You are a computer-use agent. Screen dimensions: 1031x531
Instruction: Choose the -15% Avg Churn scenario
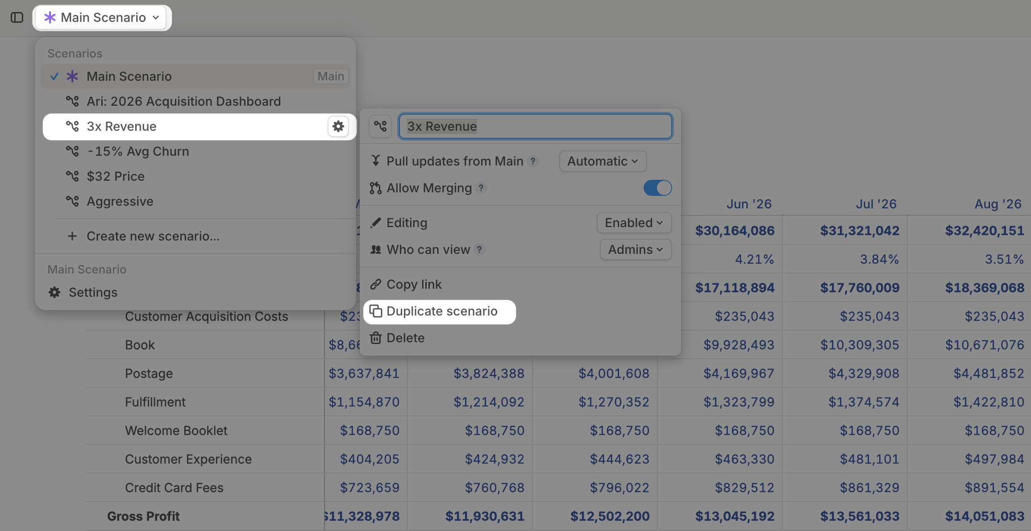138,151
